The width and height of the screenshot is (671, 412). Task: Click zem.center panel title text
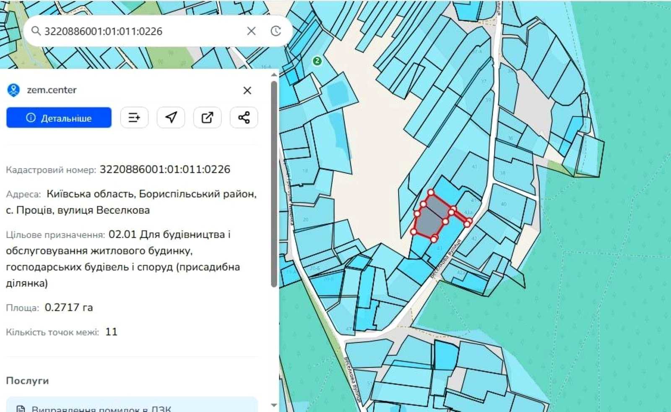[52, 90]
